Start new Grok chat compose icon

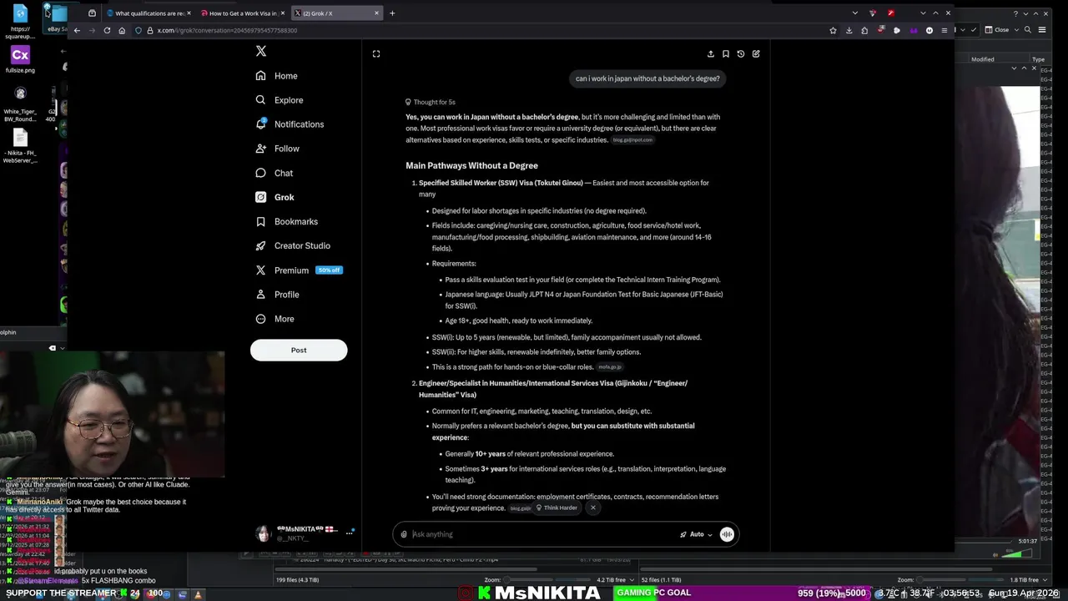coord(756,53)
